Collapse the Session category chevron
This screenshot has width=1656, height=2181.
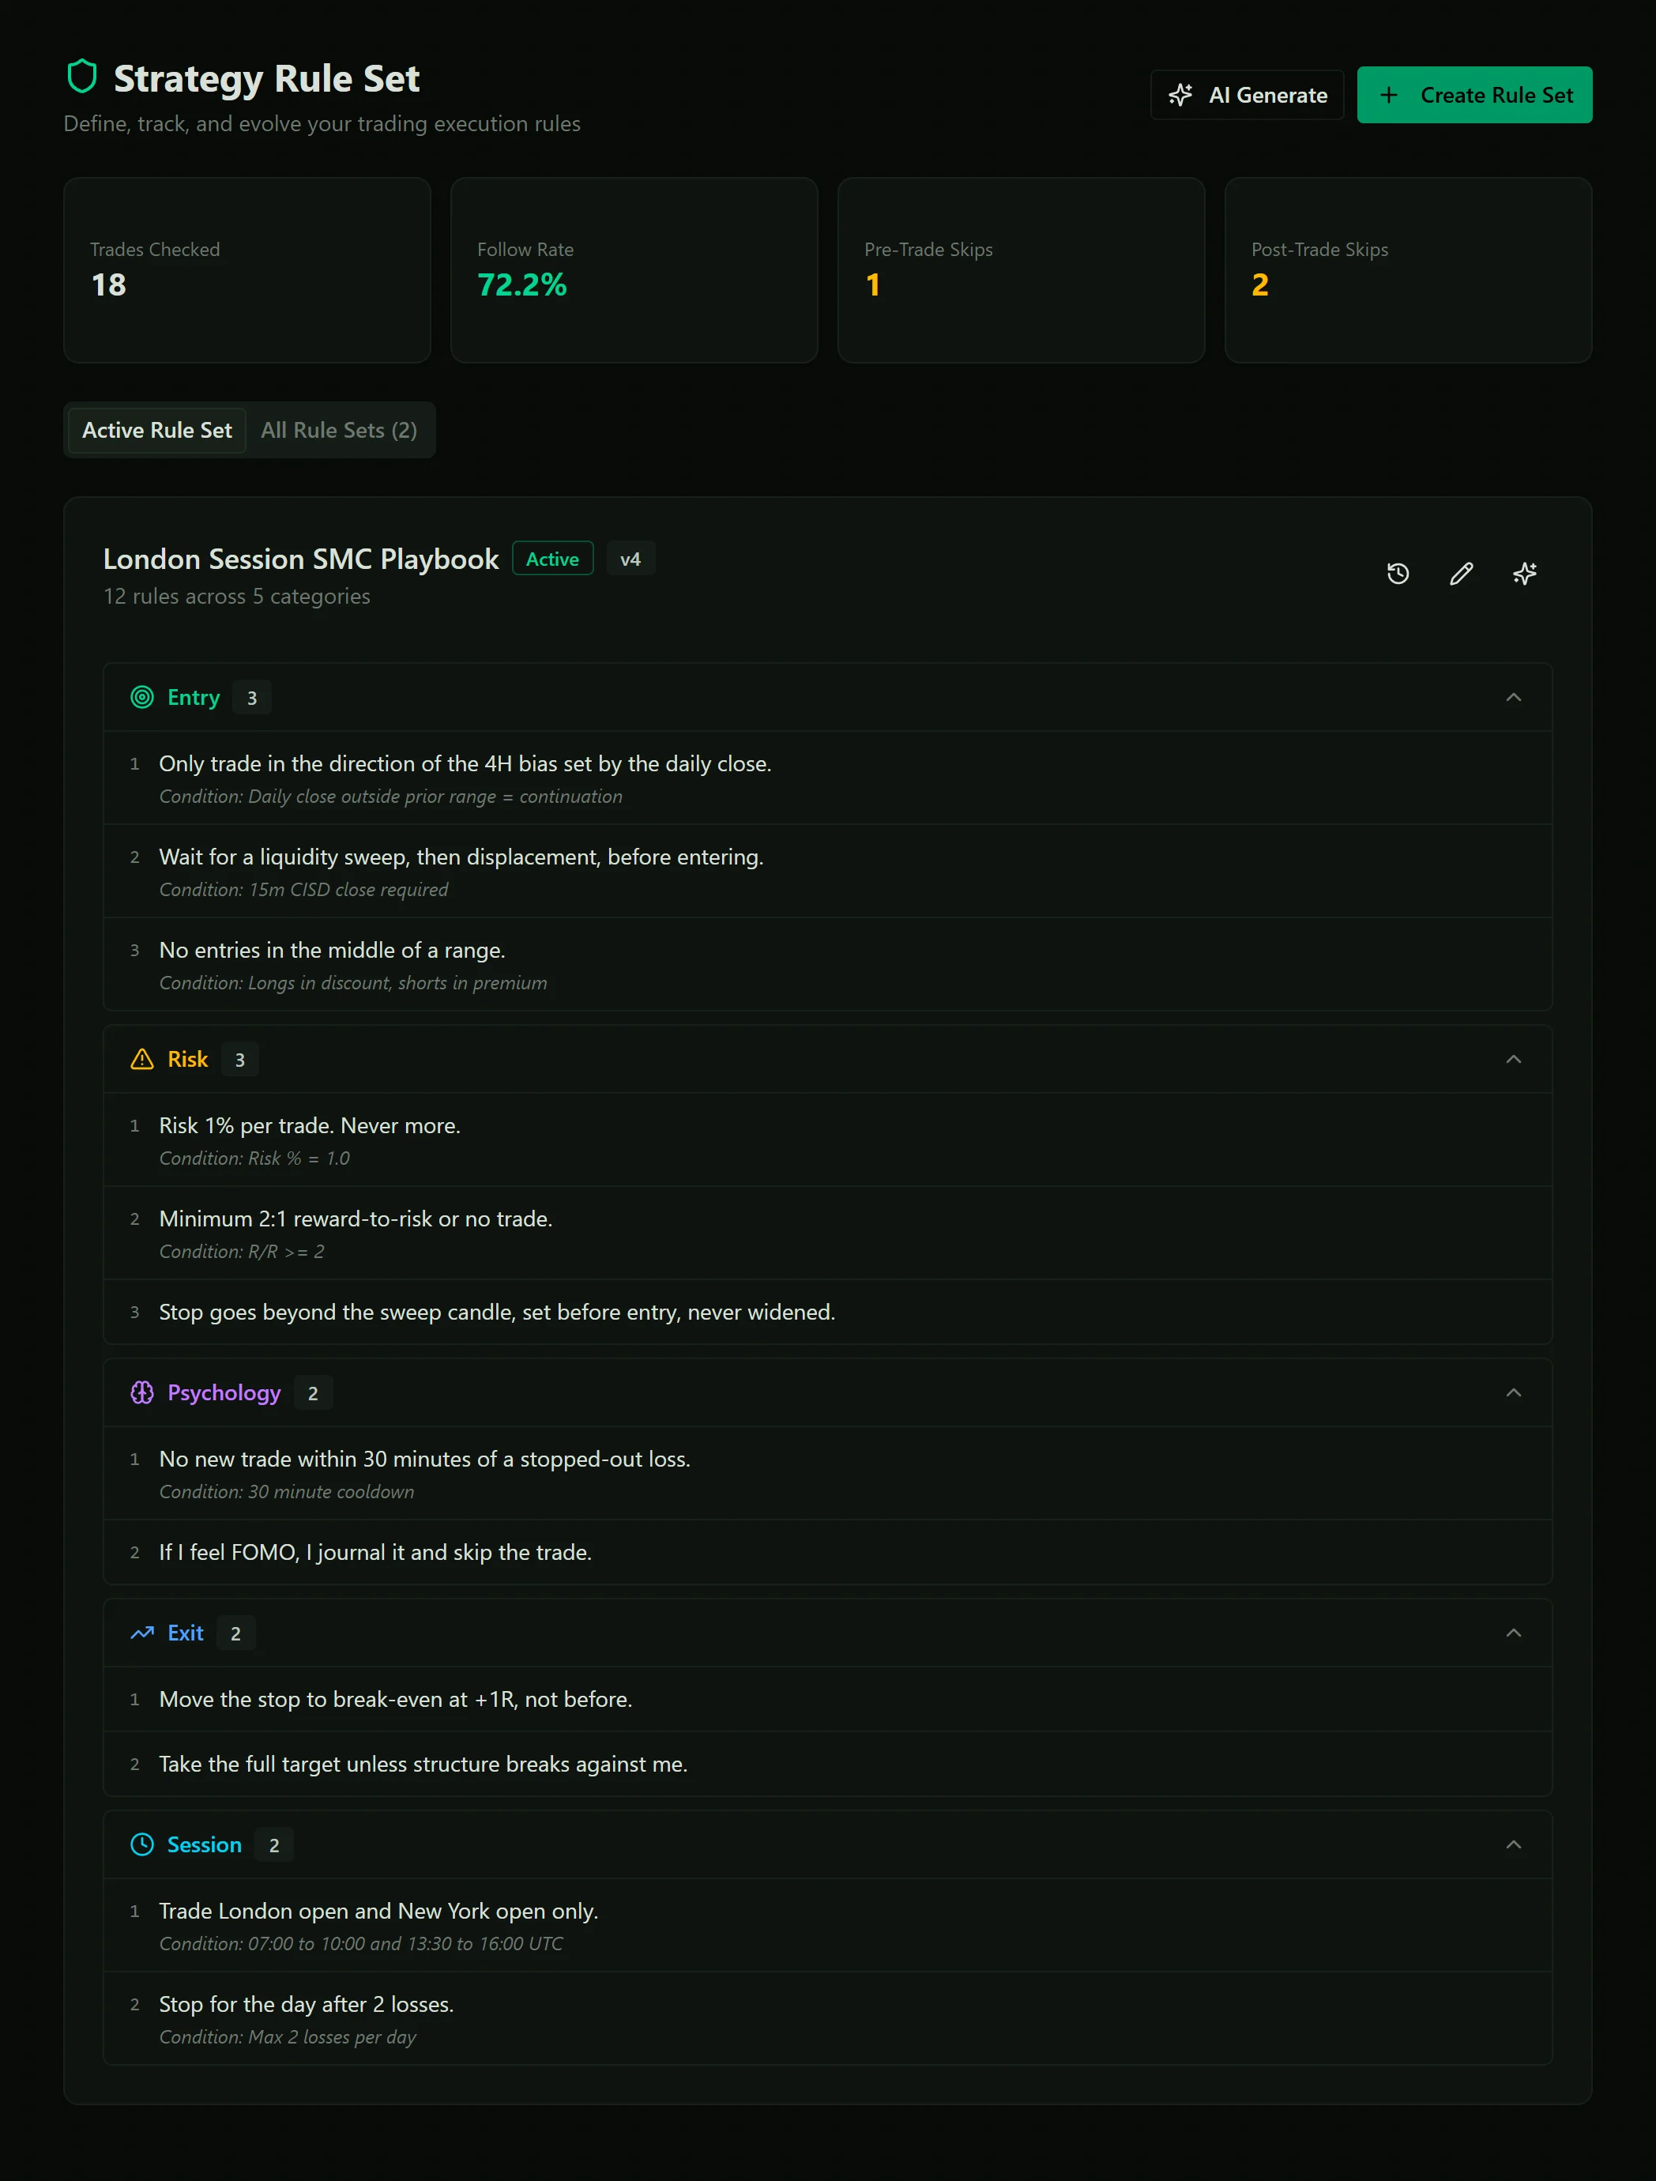1513,1844
